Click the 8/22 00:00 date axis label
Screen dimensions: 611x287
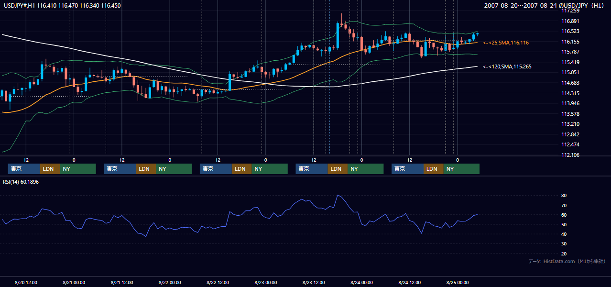[x=170, y=282]
